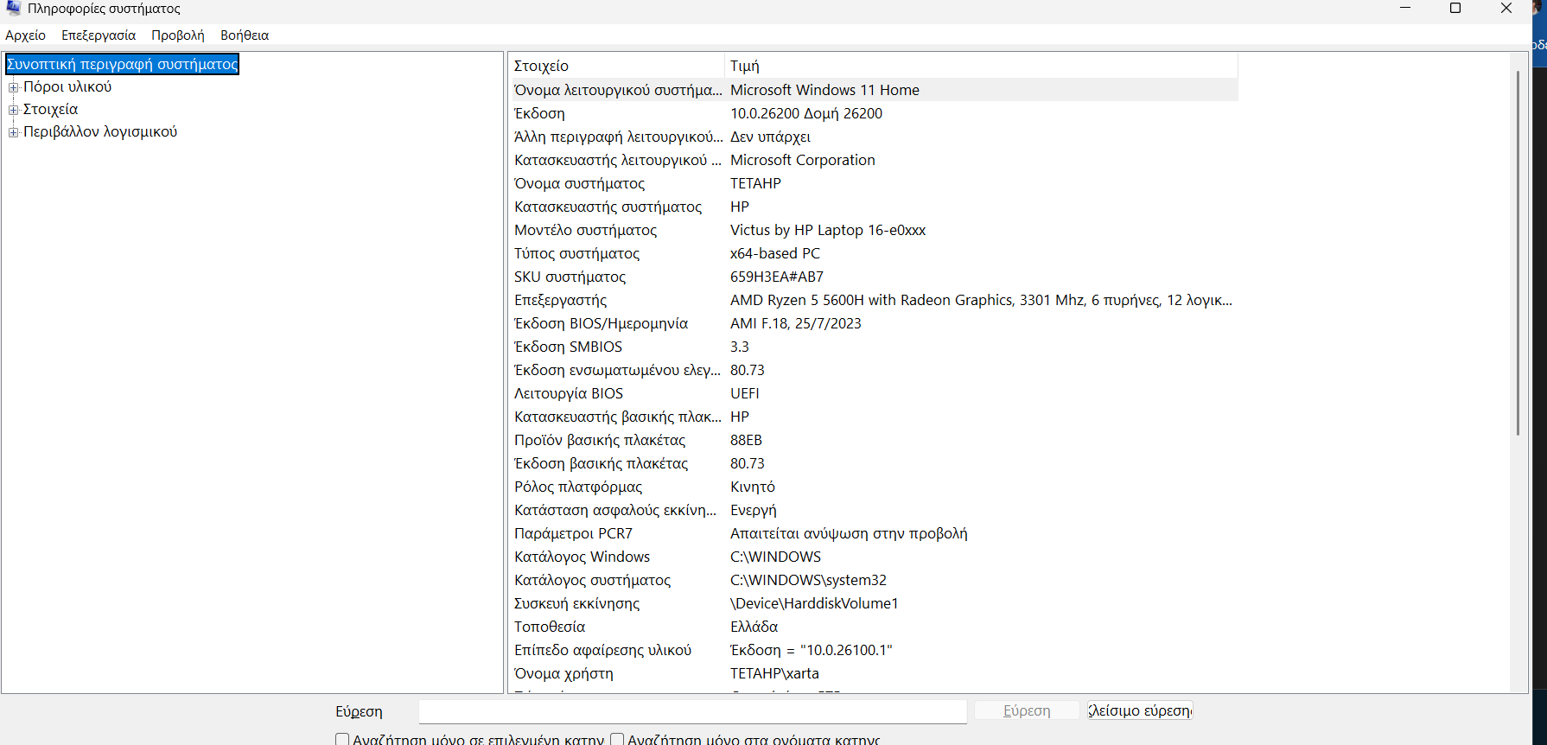The width and height of the screenshot is (1547, 745).
Task: Select the Τύπος συστήματος value x64-based PC
Action: 775,253
